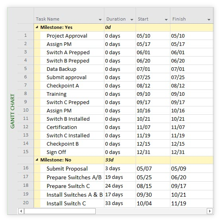This screenshot has height=222, width=221.
Task: Collapse the Milestone: Yes group
Action: 37,27
